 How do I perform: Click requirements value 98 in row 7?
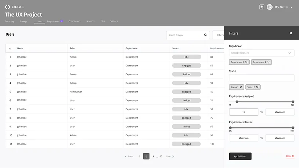click(212, 109)
